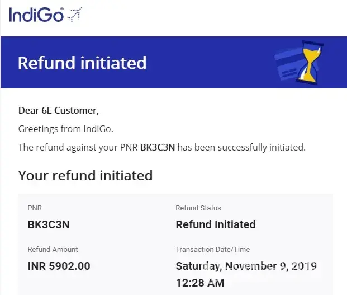This screenshot has width=347, height=295.
Task: Click the Refund initiated banner heading
Action: (x=82, y=63)
